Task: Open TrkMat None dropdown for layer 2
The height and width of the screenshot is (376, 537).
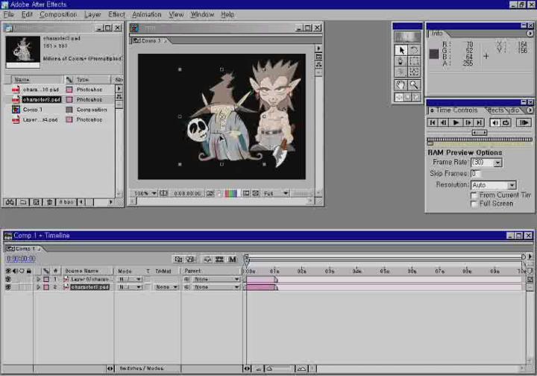Action: coord(166,287)
